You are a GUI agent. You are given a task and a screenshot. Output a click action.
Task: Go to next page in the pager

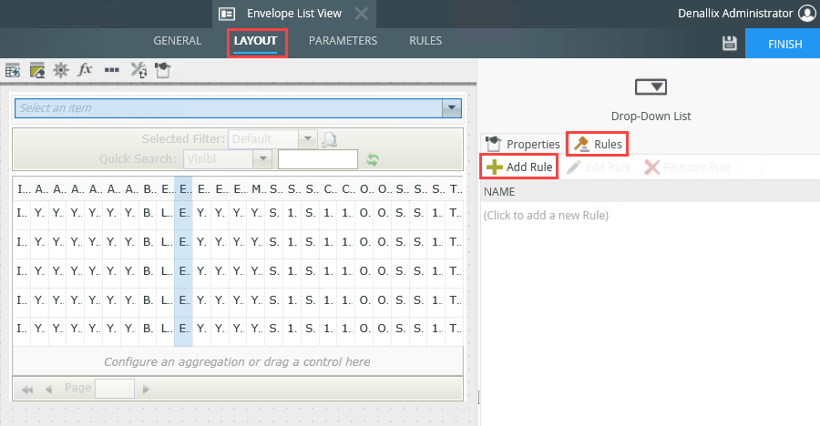[x=146, y=390]
